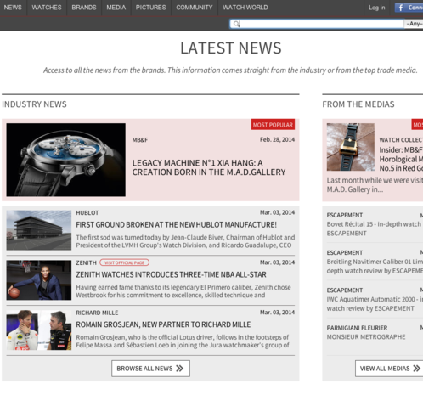This screenshot has height=406, width=423.
Task: Click Mar. 03, 2014 date on Richard Mille article
Action: click(x=277, y=313)
